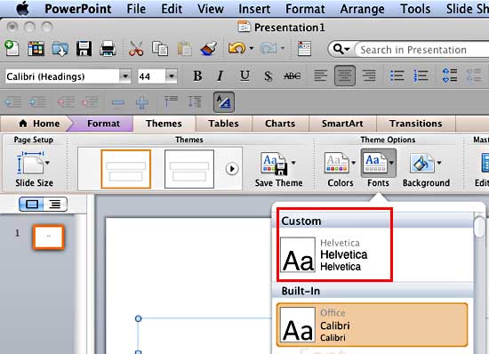Activate the Format Painter brush
The height and width of the screenshot is (354, 489).
point(209,49)
